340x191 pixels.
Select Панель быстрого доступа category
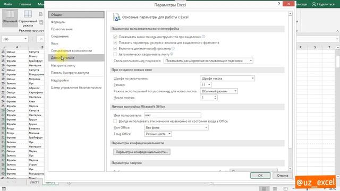(76, 73)
